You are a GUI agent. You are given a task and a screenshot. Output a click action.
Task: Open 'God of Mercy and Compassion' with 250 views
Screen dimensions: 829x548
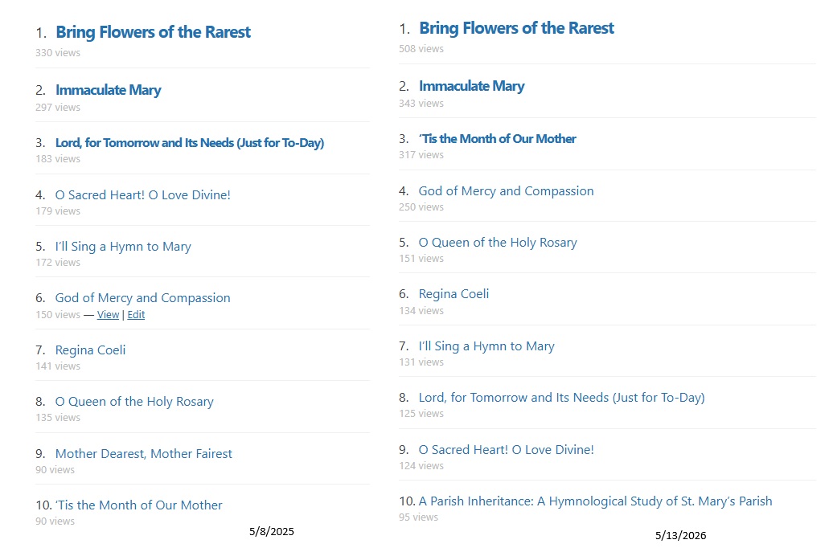tap(506, 191)
